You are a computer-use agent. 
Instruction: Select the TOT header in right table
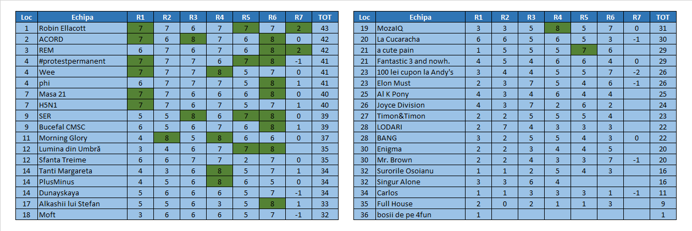tap(663, 17)
